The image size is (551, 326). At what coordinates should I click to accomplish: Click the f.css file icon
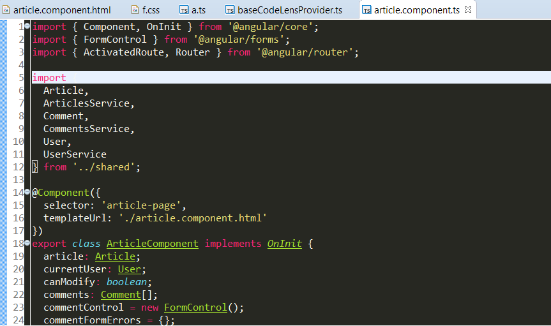[135, 10]
